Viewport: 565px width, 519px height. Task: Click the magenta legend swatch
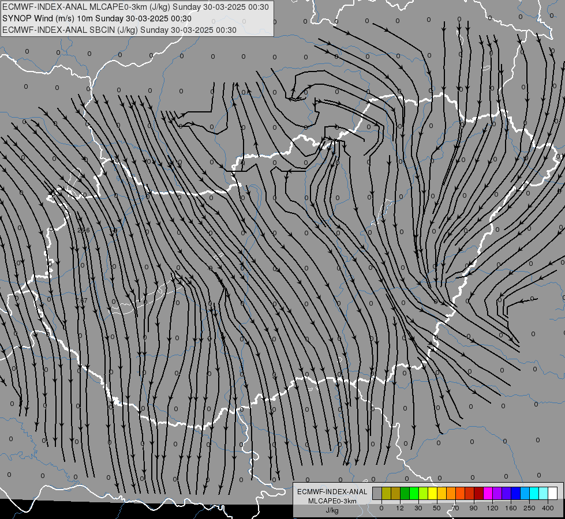click(488, 493)
